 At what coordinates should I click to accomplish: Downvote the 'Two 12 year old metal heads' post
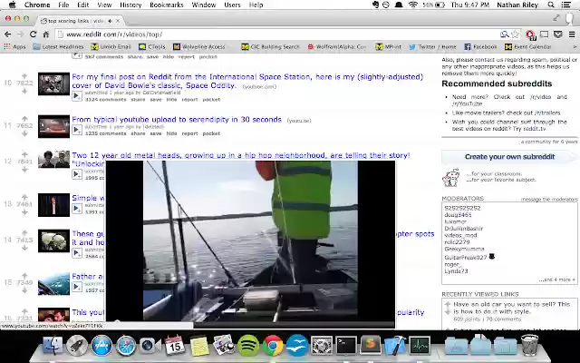point(24,170)
